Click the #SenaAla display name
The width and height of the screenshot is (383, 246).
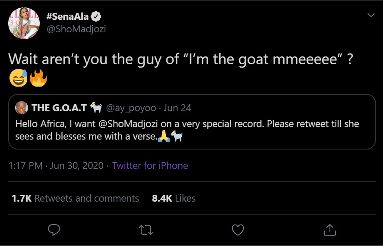tap(67, 17)
